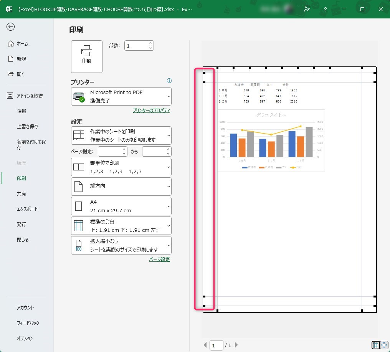Image resolution: width=390 pixels, height=352 pixels.
Task: Open the help question mark icon
Action: [x=325, y=9]
